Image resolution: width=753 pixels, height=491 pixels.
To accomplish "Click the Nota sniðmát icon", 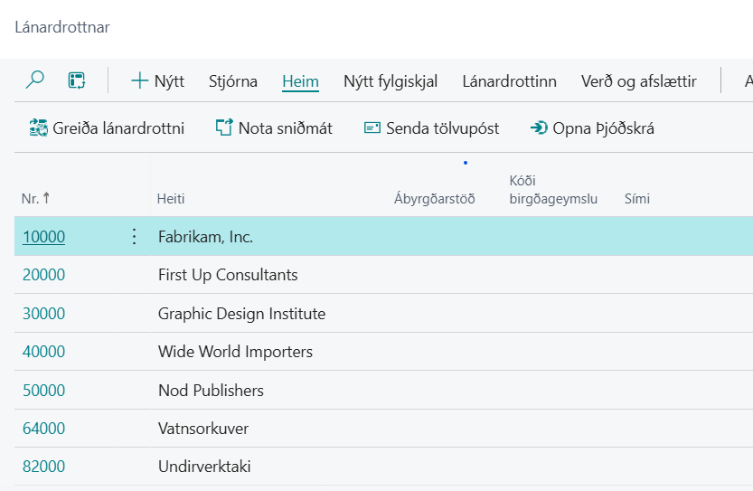I will 224,128.
